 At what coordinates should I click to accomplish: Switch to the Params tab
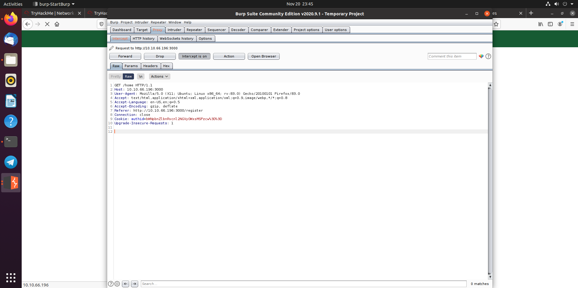(x=131, y=66)
